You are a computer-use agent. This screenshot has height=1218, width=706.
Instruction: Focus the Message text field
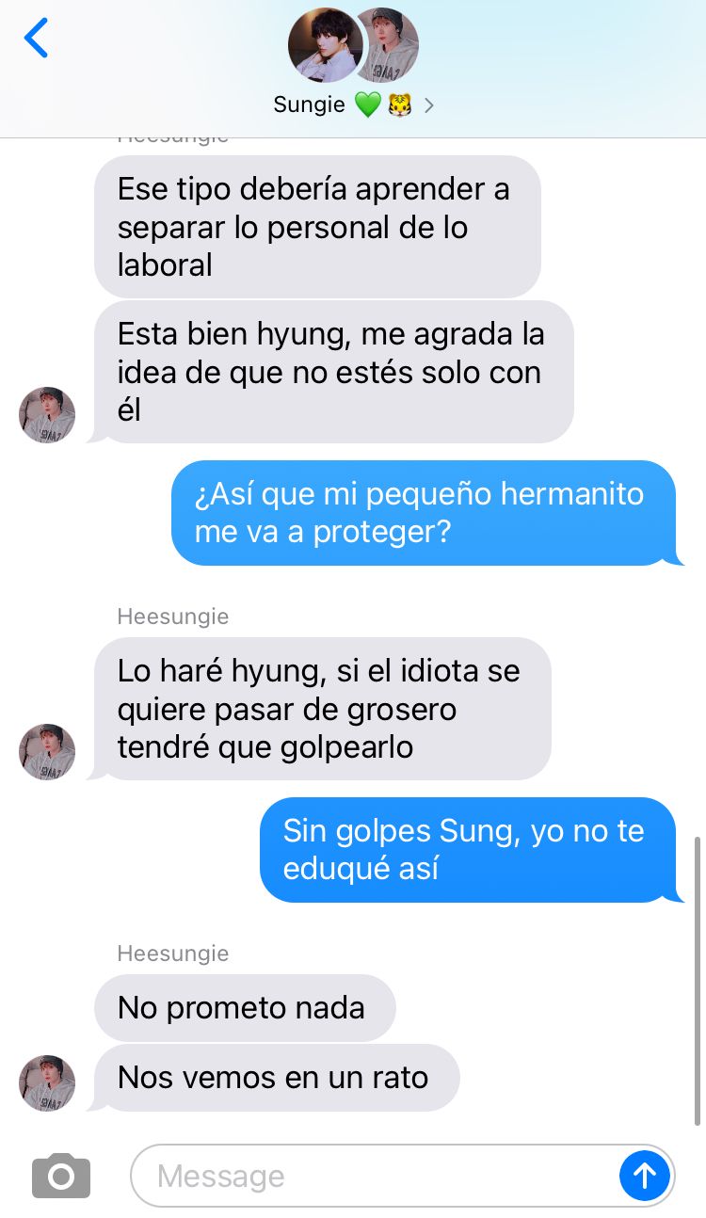(375, 1176)
